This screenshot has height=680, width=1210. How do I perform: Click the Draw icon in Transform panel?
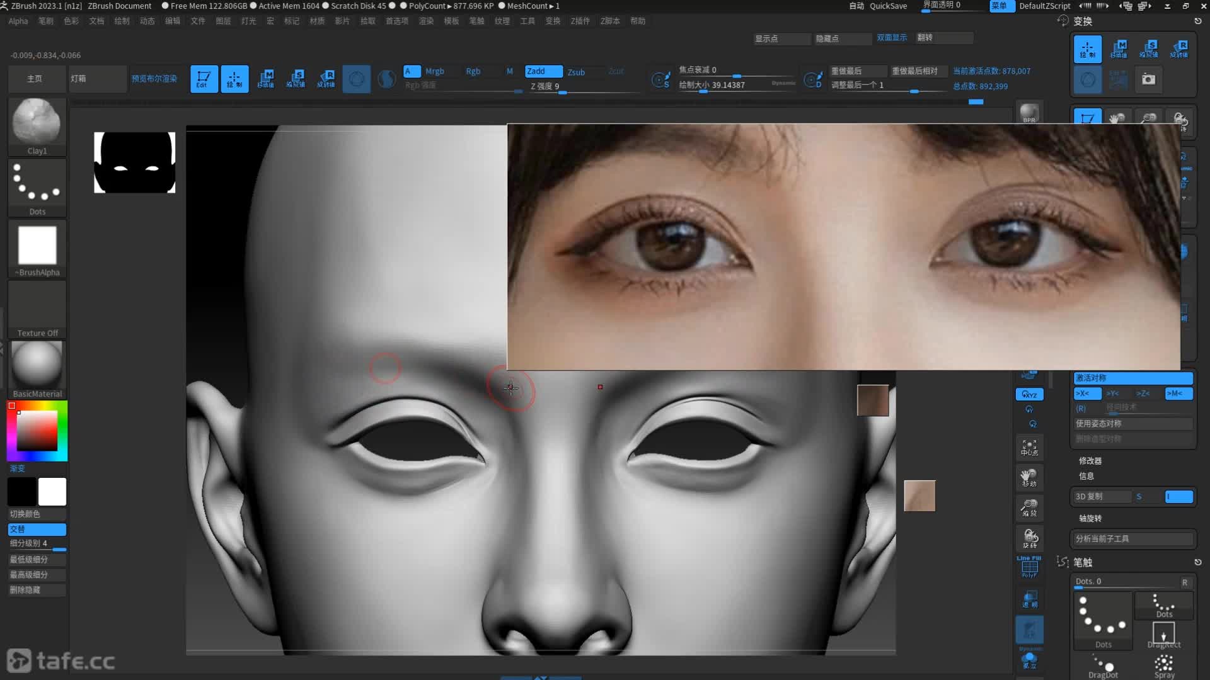click(x=1088, y=49)
